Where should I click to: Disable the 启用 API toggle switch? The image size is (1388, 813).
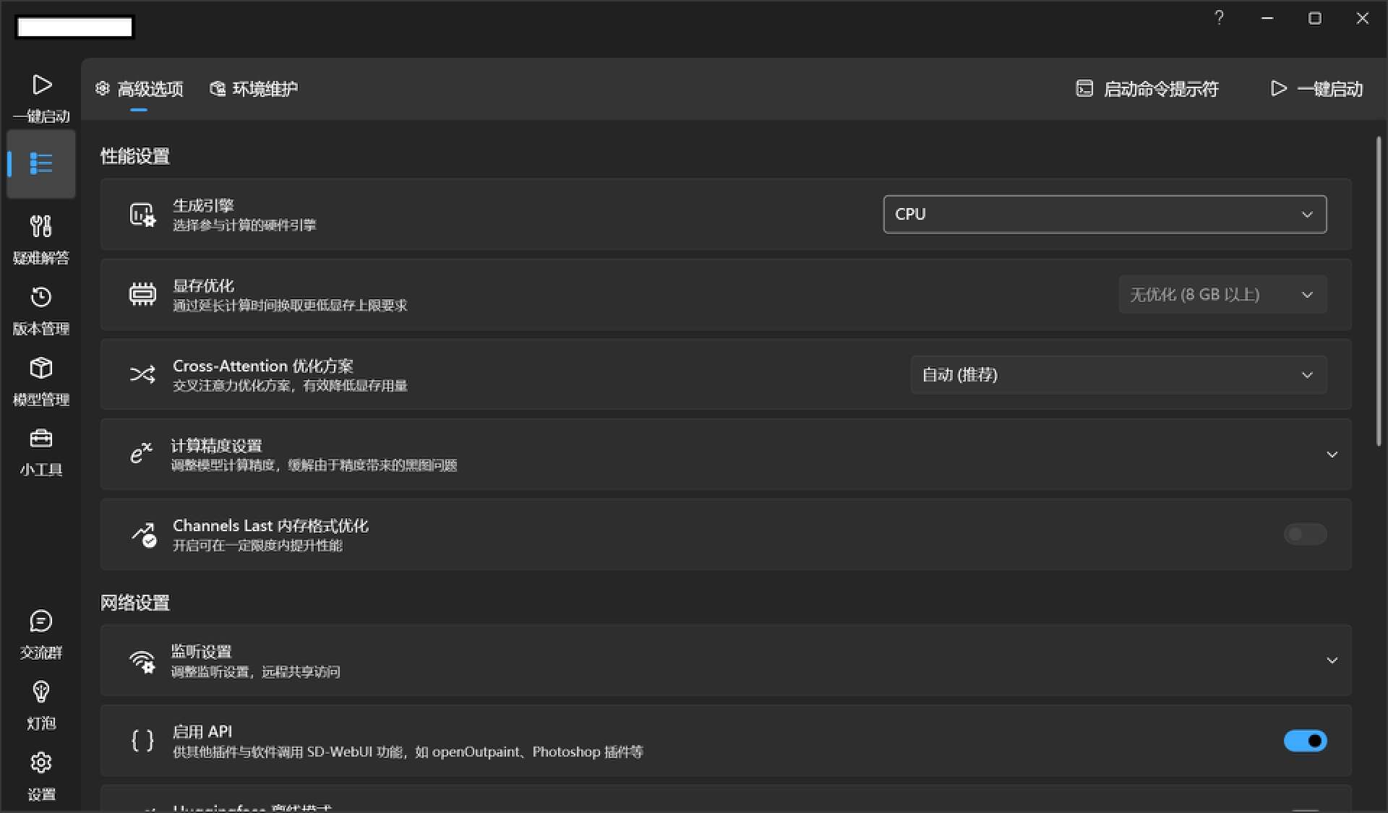pos(1305,741)
